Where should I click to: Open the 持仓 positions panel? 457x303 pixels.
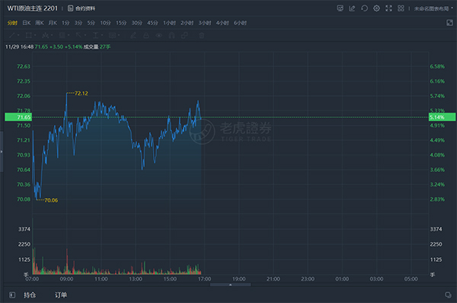pyautogui.click(x=30, y=295)
